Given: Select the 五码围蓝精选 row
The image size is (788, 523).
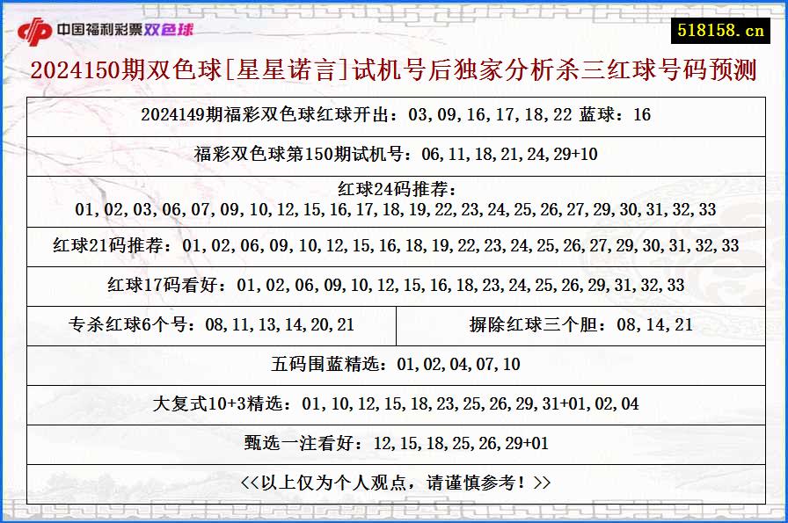Looking at the screenshot, I should coord(393,365).
